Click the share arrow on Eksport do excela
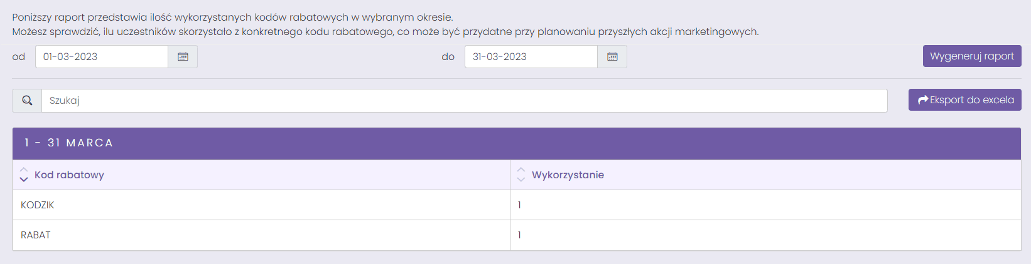This screenshot has width=1031, height=264. pyautogui.click(x=923, y=100)
